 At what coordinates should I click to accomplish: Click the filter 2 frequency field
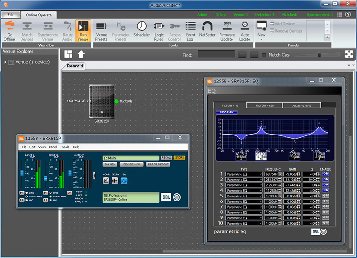pos(273,180)
